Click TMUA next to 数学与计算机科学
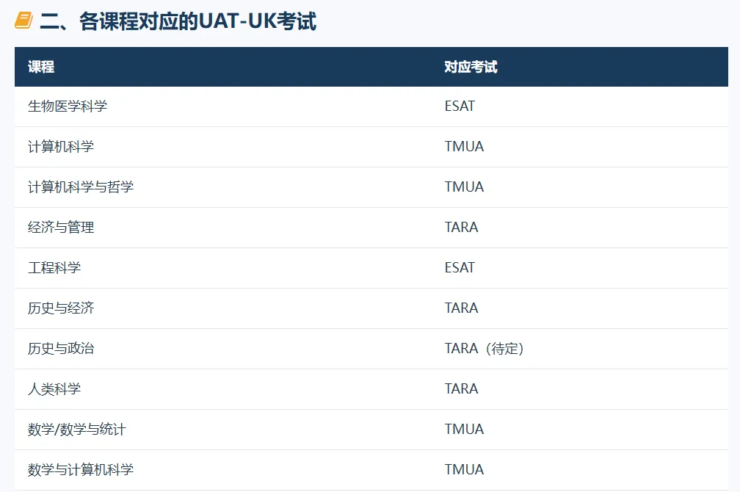This screenshot has width=740, height=492. 464,470
